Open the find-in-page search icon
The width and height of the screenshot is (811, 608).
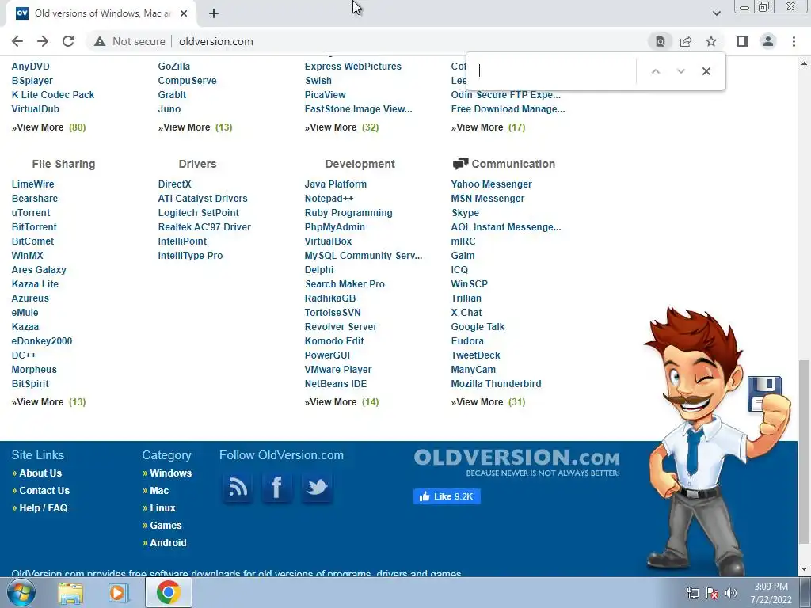pyautogui.click(x=661, y=41)
